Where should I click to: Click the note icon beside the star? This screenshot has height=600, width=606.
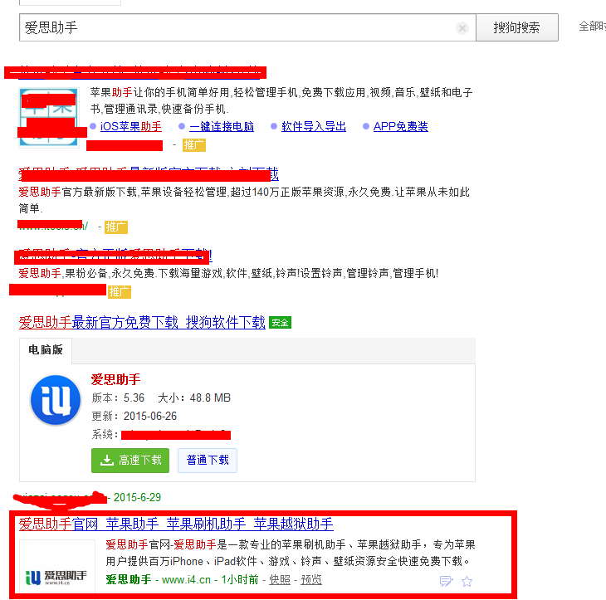446,581
